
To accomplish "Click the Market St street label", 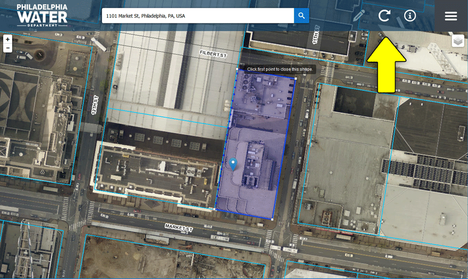I will [179, 228].
